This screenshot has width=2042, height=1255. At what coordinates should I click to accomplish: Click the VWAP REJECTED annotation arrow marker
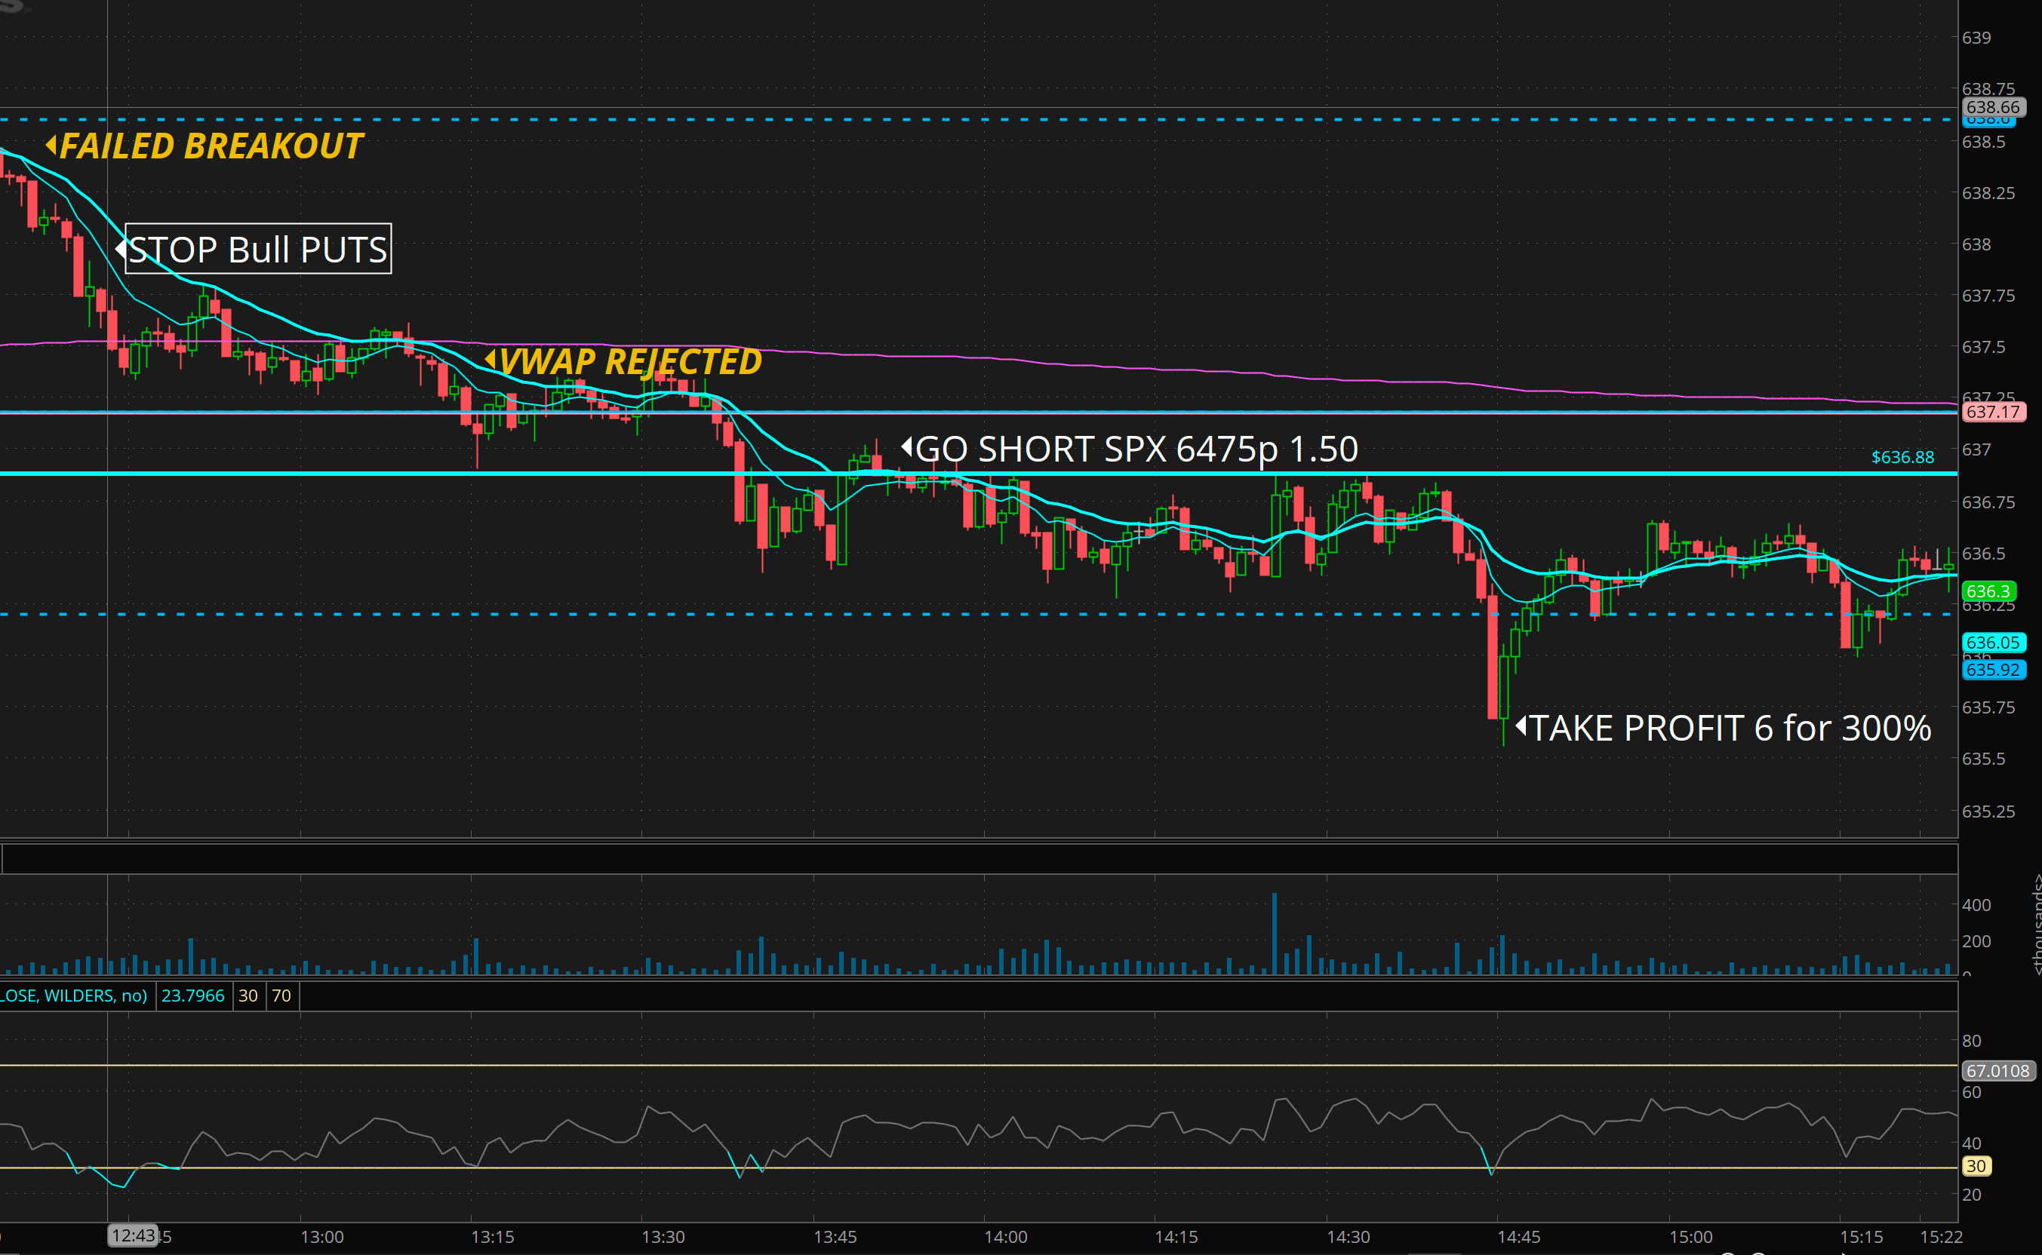[x=490, y=361]
